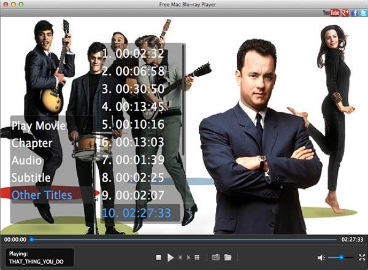Show the menu grid icon
Image resolution: width=368 pixels, height=270 pixels.
(x=197, y=257)
